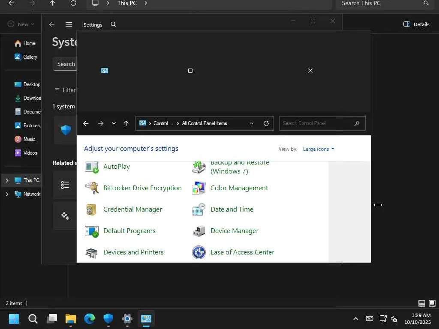Select the 'Control ...' breadcrumb segment

coord(163,123)
